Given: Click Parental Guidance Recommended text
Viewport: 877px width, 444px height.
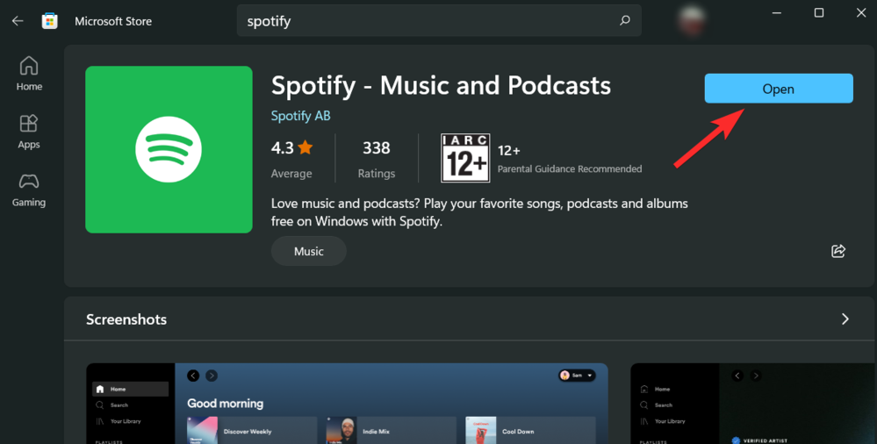Looking at the screenshot, I should pyautogui.click(x=570, y=168).
